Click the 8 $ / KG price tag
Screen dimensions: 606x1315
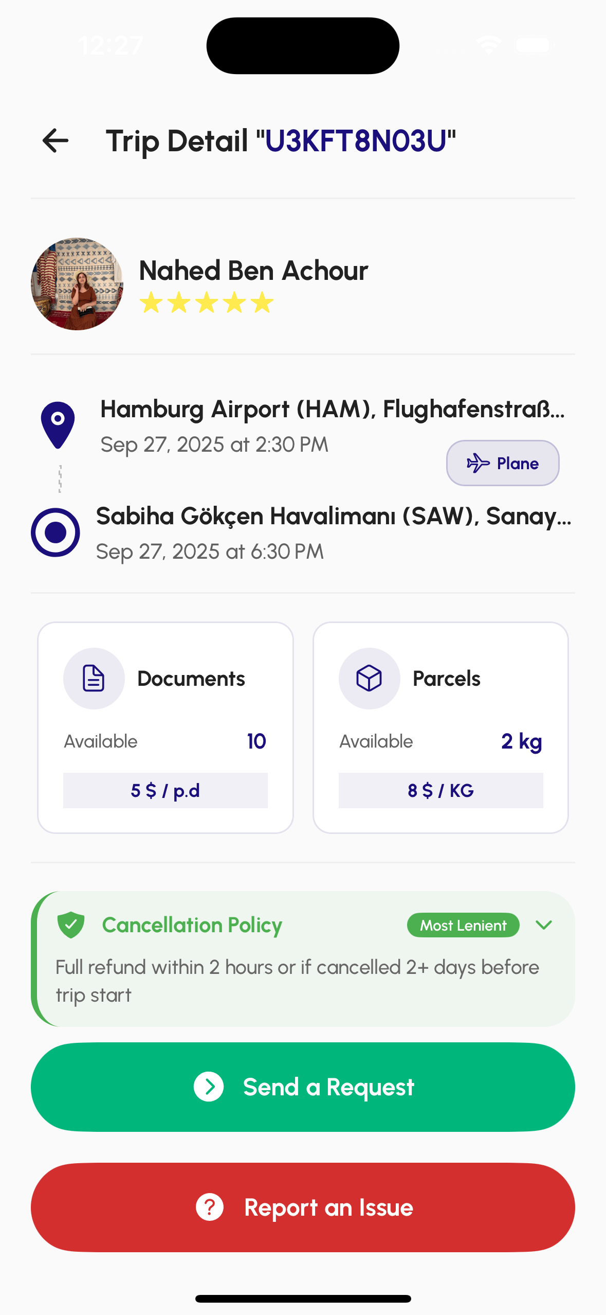pyautogui.click(x=440, y=790)
